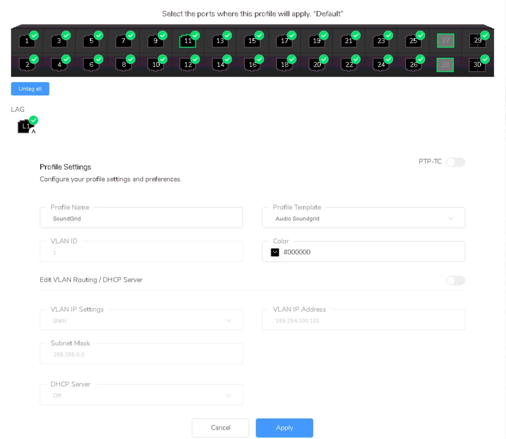This screenshot has height=439, width=506.
Task: Toggle Edit VLAN Routing / DHCP Server
Action: (x=455, y=280)
